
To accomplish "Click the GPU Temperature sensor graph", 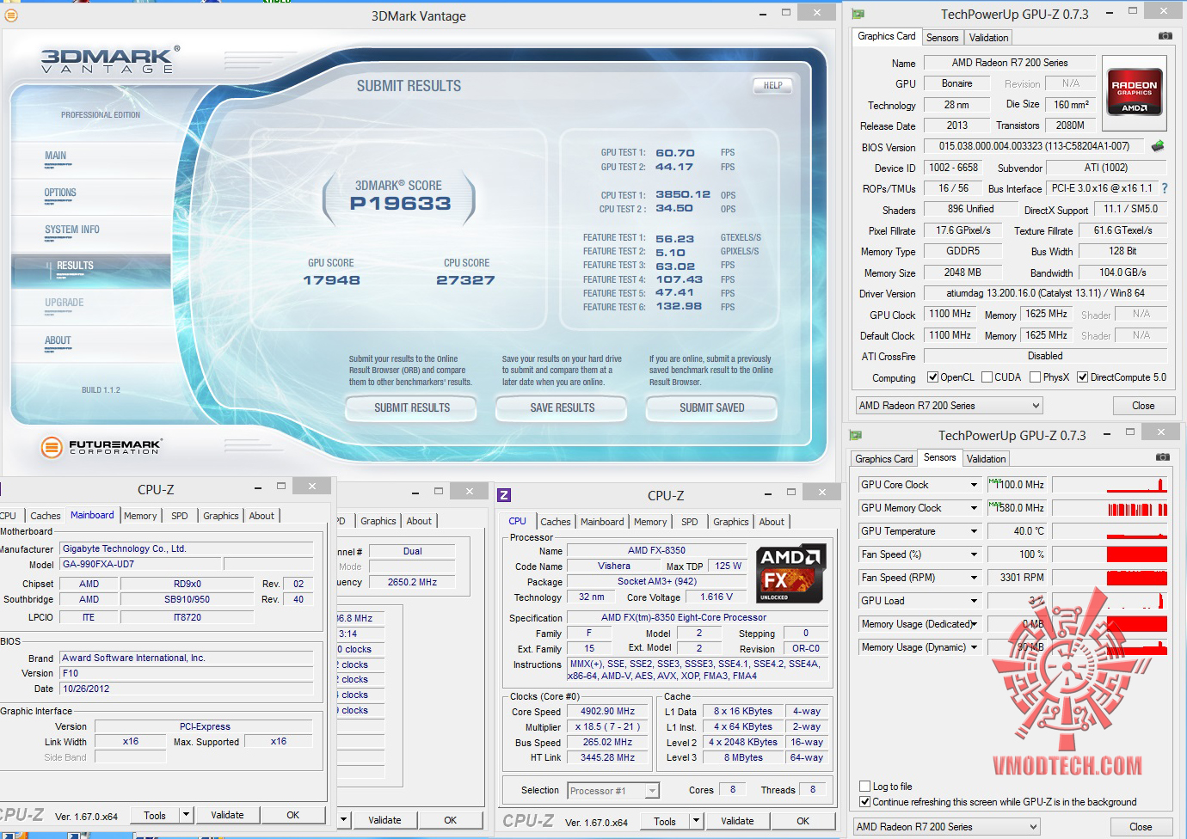I will point(1110,531).
